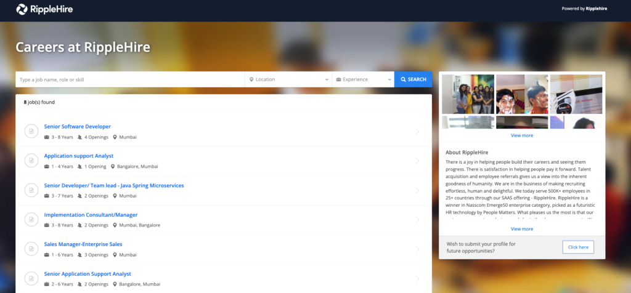This screenshot has width=631, height=293.
Task: Click magnifier icon on SEARCH button
Action: 403,79
